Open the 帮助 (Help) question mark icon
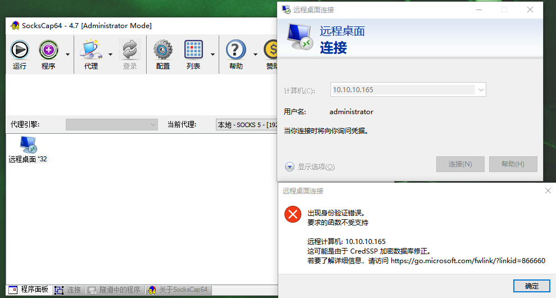The image size is (556, 298). pyautogui.click(x=236, y=50)
